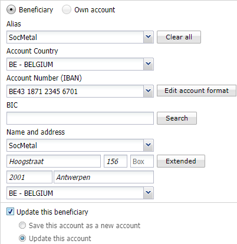The width and height of the screenshot is (237, 244).
Task: Click the Box input field
Action: [x=142, y=161]
